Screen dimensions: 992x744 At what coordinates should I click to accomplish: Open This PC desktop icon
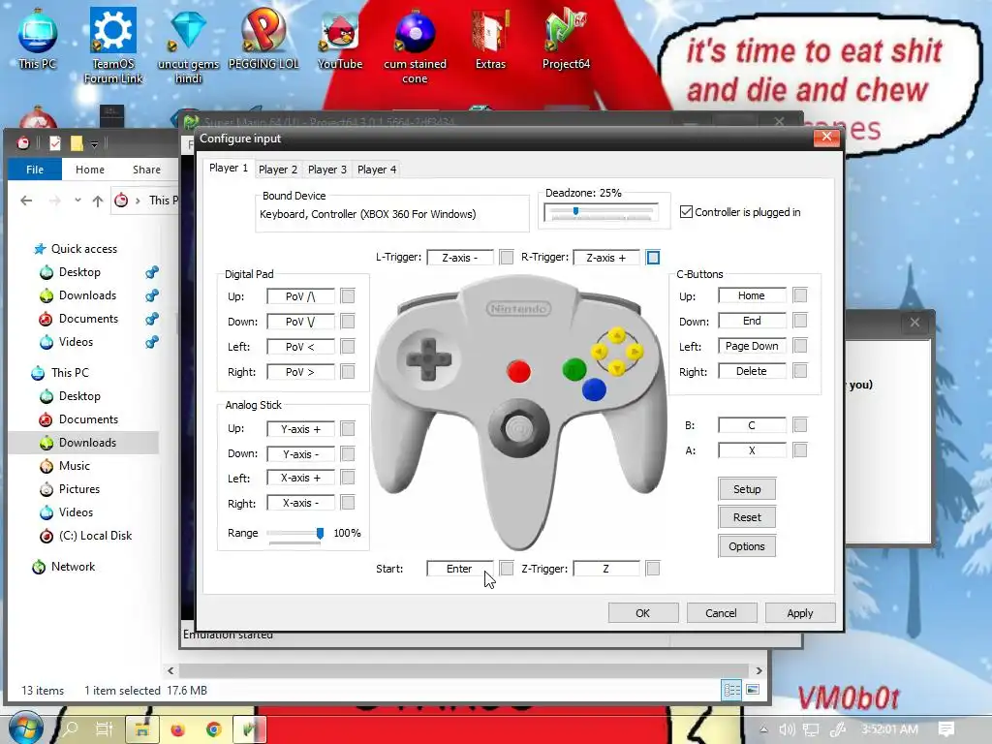pyautogui.click(x=37, y=38)
